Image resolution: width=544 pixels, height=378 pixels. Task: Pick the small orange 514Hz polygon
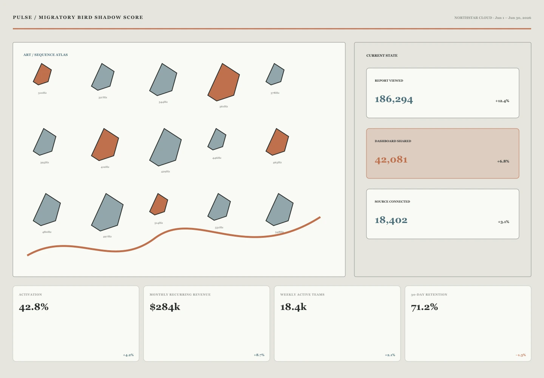159,204
